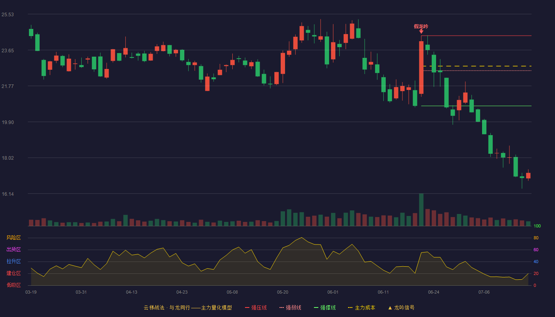Image resolution: width=555 pixels, height=317 pixels.
Task: Click the green horizontal support line
Action: click(476, 106)
